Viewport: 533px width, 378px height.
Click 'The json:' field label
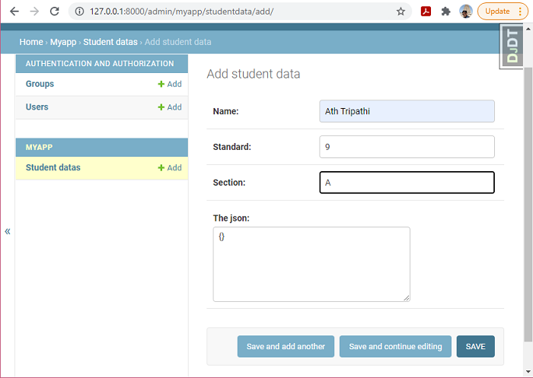click(x=231, y=218)
